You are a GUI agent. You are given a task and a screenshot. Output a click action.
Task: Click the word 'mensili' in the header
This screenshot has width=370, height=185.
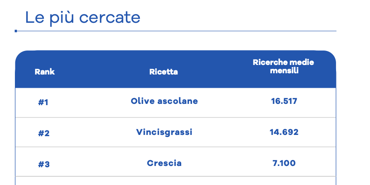click(x=284, y=70)
